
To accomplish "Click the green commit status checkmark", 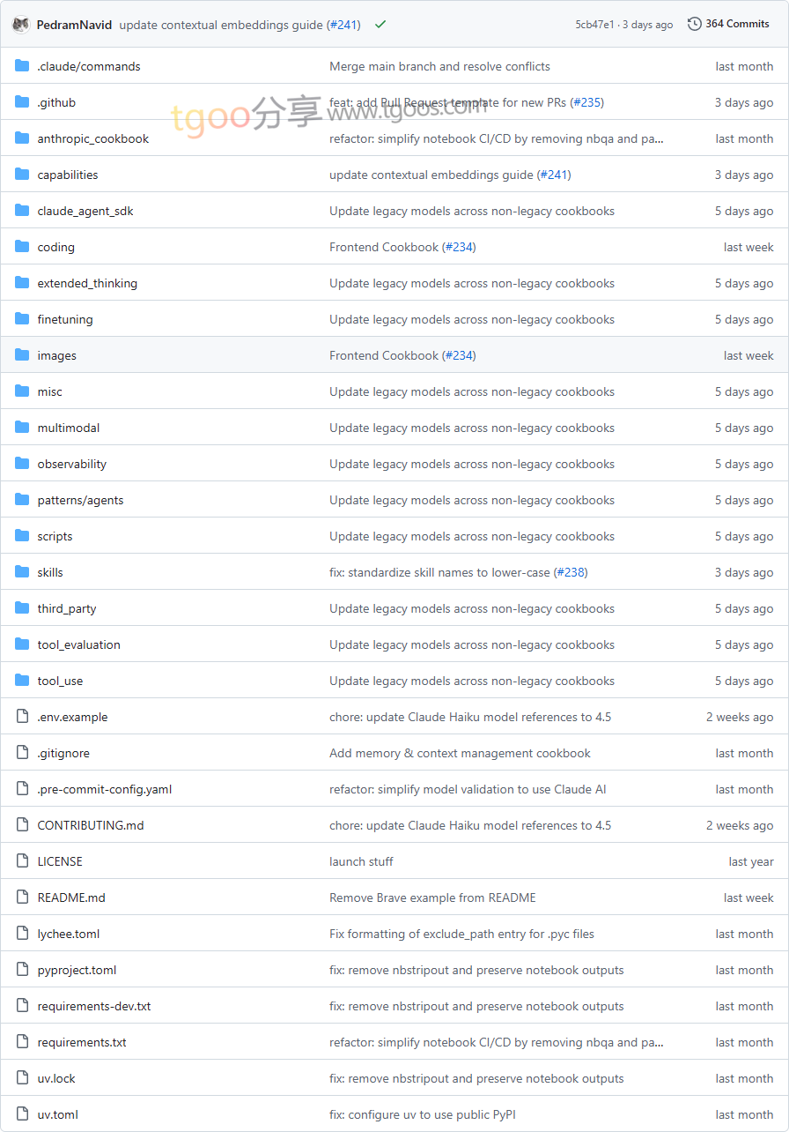I will [380, 25].
